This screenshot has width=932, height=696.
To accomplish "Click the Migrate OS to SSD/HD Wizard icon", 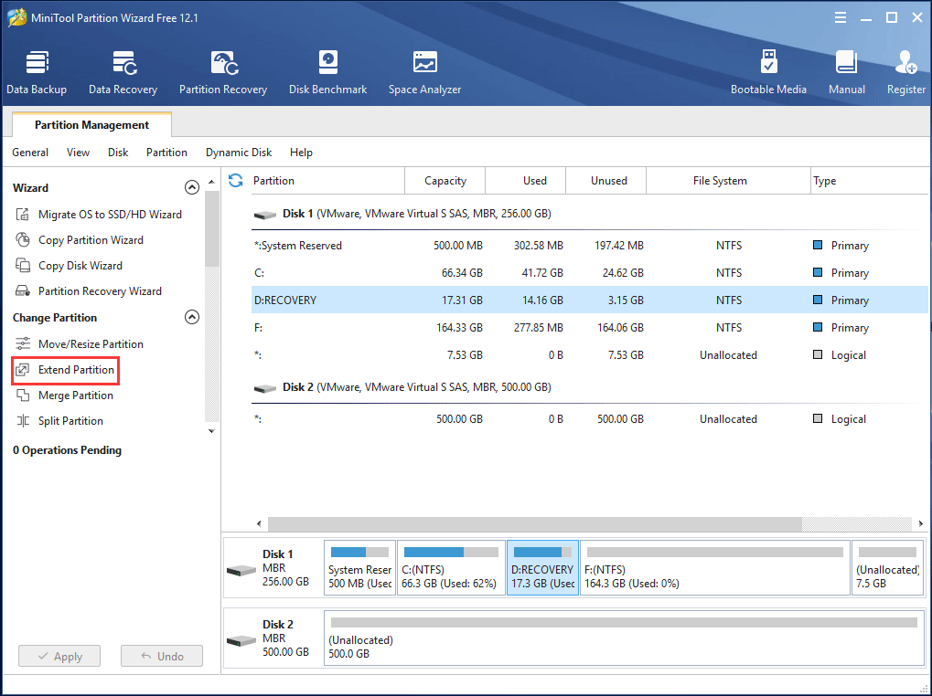I will [23, 215].
